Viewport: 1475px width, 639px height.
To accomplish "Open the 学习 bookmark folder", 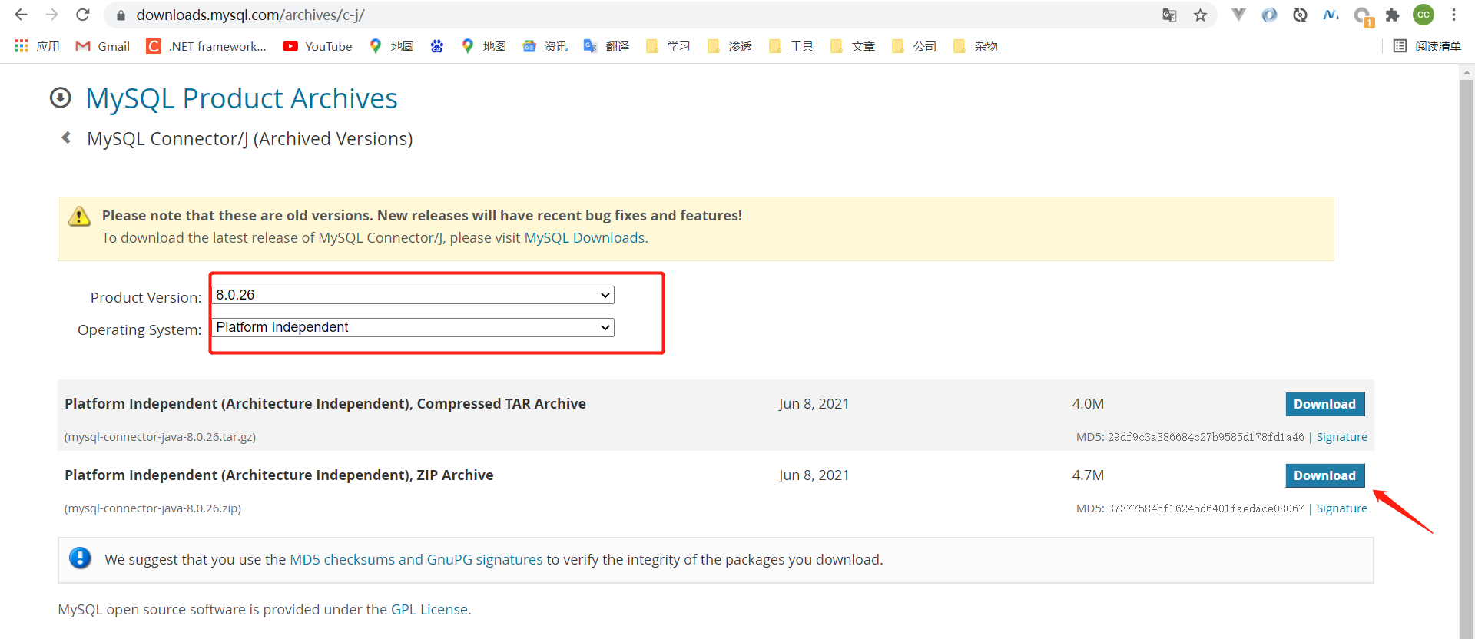I will [668, 46].
